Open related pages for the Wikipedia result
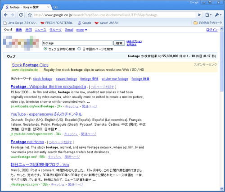The width and height of the screenshot is (225, 192). [x=90, y=106]
